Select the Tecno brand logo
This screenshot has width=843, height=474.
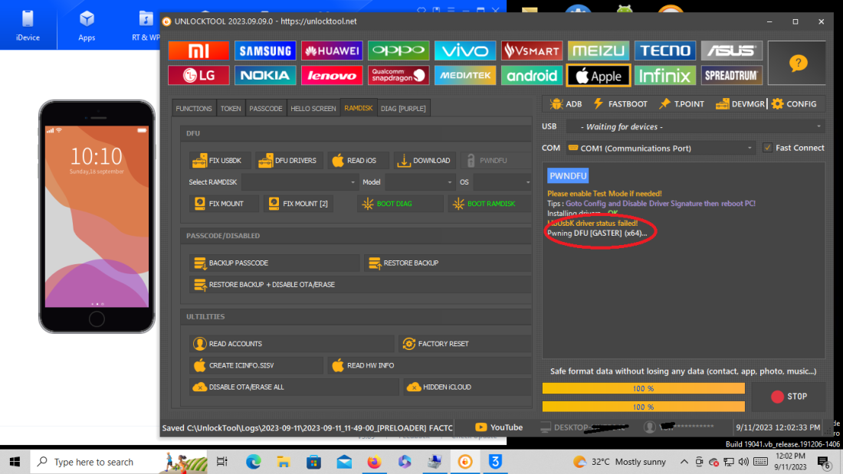(665, 51)
